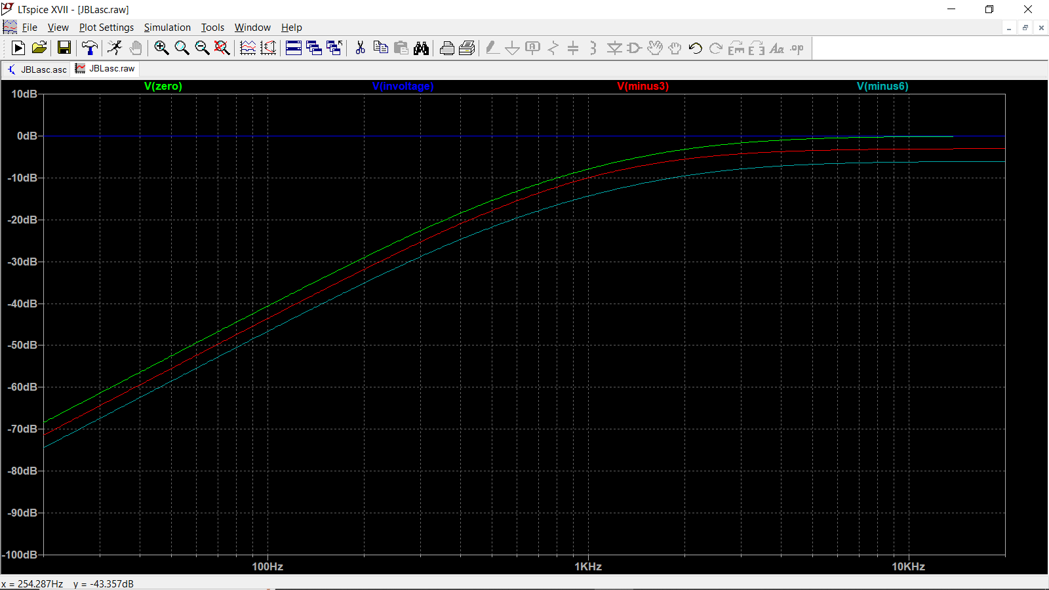Click the V(minus6) trace label
Image resolution: width=1049 pixels, height=590 pixels.
[x=882, y=87]
